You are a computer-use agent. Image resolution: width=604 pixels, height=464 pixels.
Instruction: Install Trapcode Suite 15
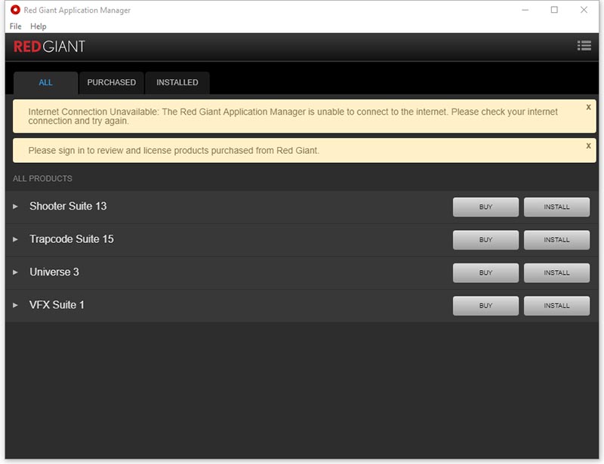pyautogui.click(x=556, y=240)
